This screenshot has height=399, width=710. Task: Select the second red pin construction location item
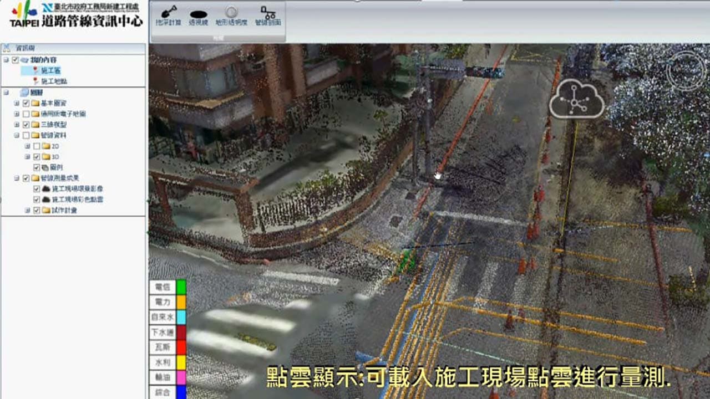(50, 81)
